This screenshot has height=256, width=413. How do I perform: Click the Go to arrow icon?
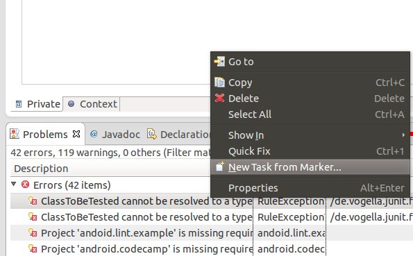click(x=219, y=62)
